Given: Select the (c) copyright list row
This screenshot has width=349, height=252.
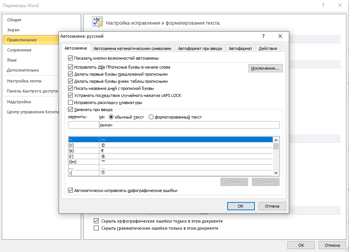Looking at the screenshot, I should point(170,145).
